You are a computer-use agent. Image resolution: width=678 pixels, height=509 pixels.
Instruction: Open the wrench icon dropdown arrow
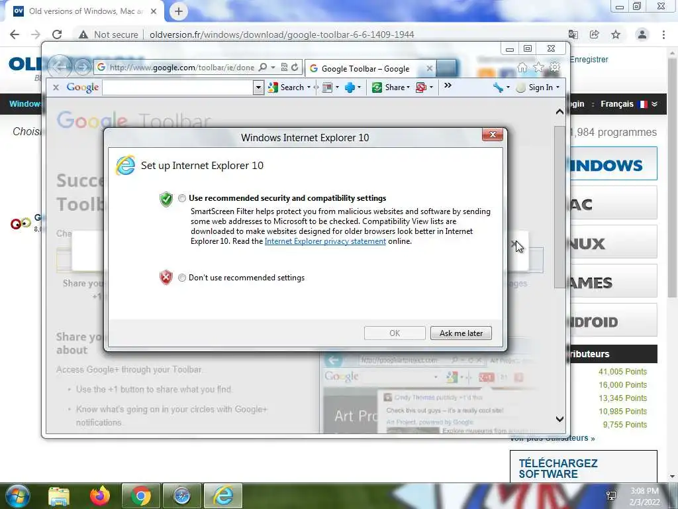pos(508,87)
